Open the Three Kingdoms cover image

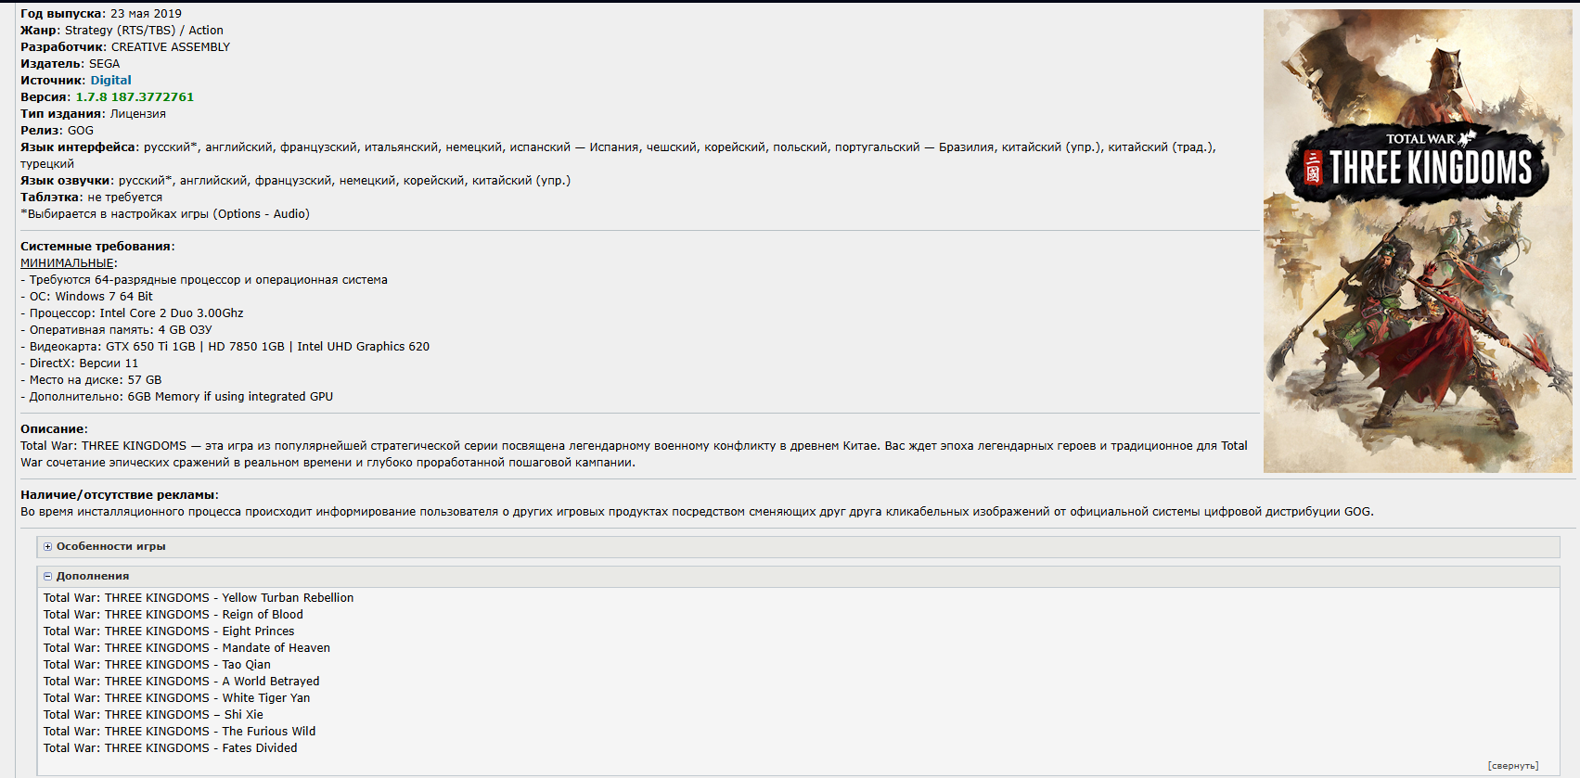[x=1418, y=241]
